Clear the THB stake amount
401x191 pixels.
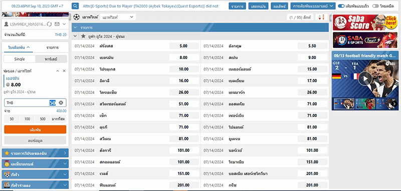click(x=61, y=102)
